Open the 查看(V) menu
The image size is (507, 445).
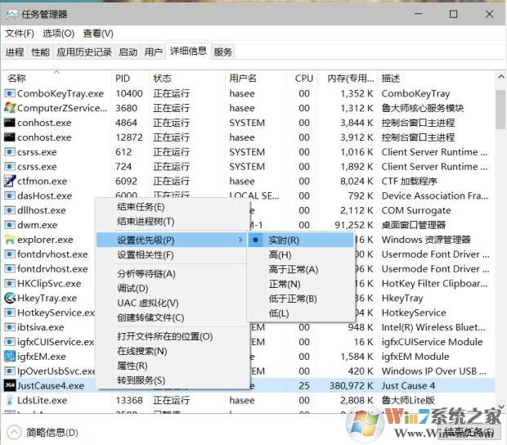98,34
